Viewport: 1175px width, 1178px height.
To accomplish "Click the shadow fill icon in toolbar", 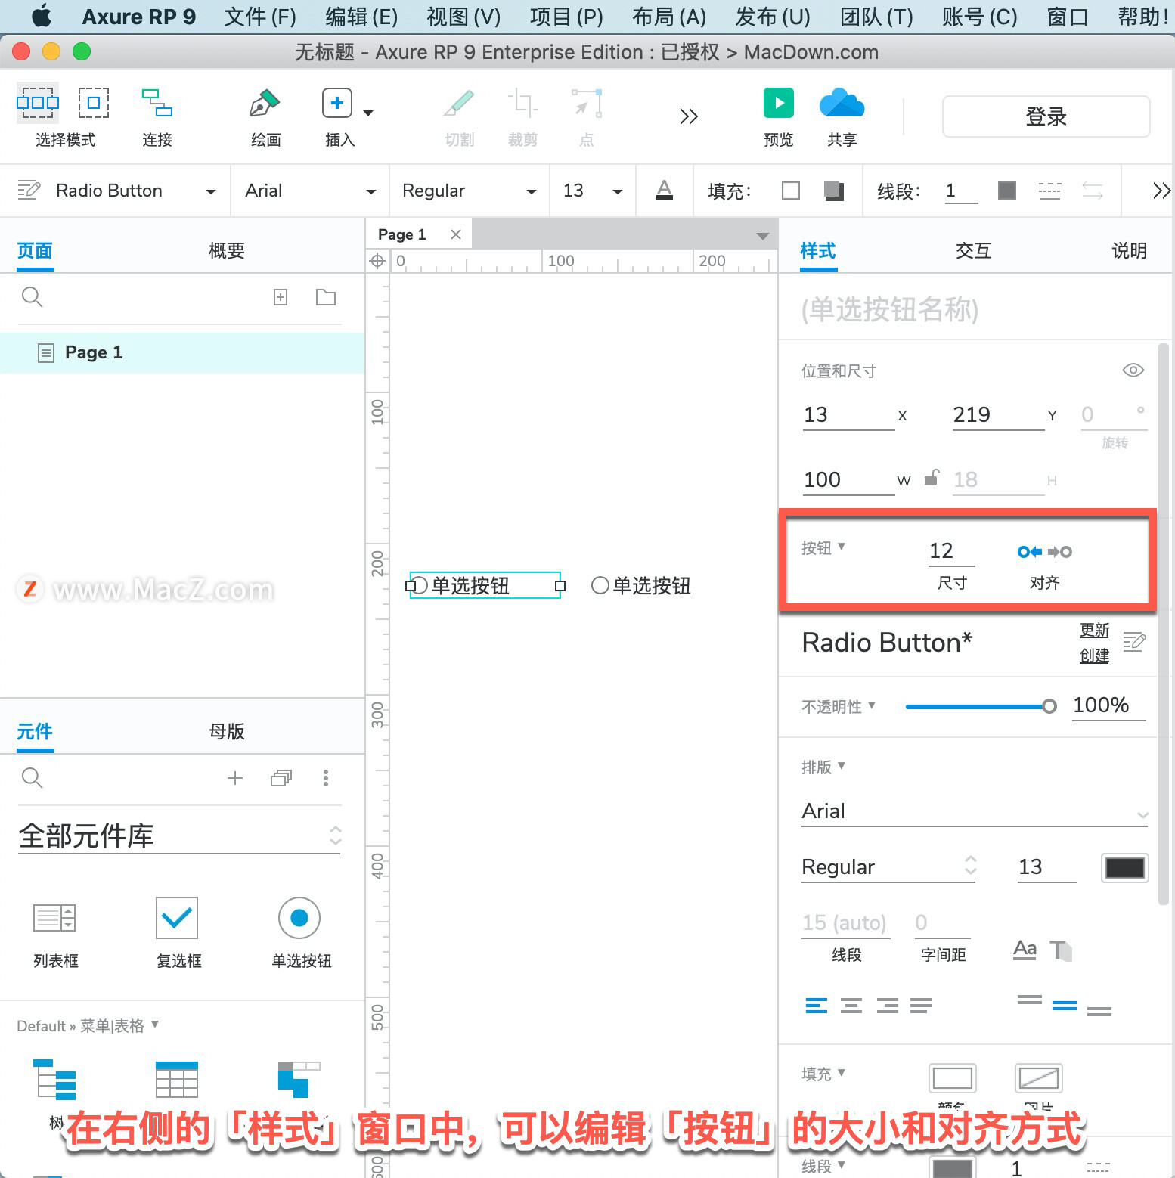I will tap(833, 191).
